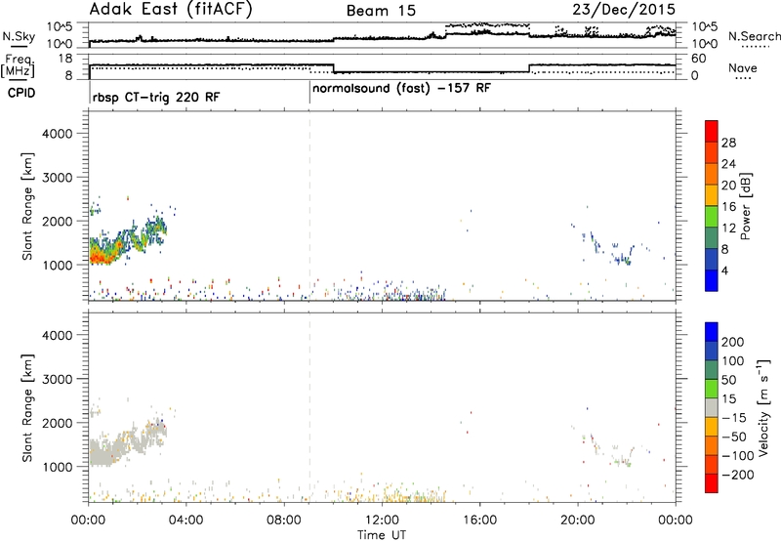Click the '2000' tick on velocity panel
The image size is (781, 541).
(58, 423)
